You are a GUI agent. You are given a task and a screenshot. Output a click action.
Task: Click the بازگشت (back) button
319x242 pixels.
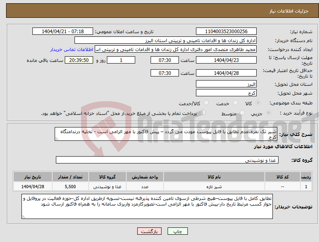[149, 231]
